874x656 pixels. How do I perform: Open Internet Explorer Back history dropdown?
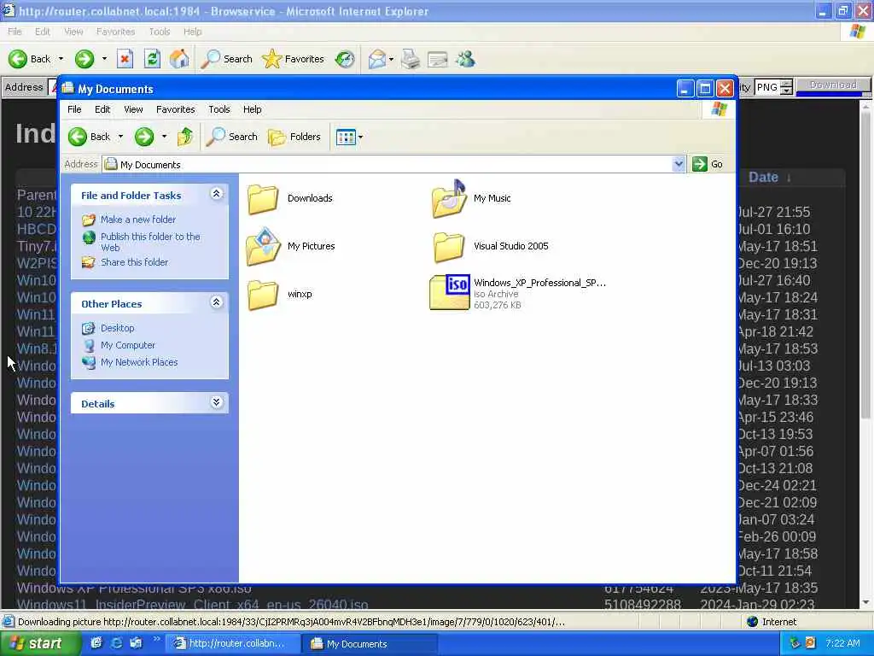[61, 59]
